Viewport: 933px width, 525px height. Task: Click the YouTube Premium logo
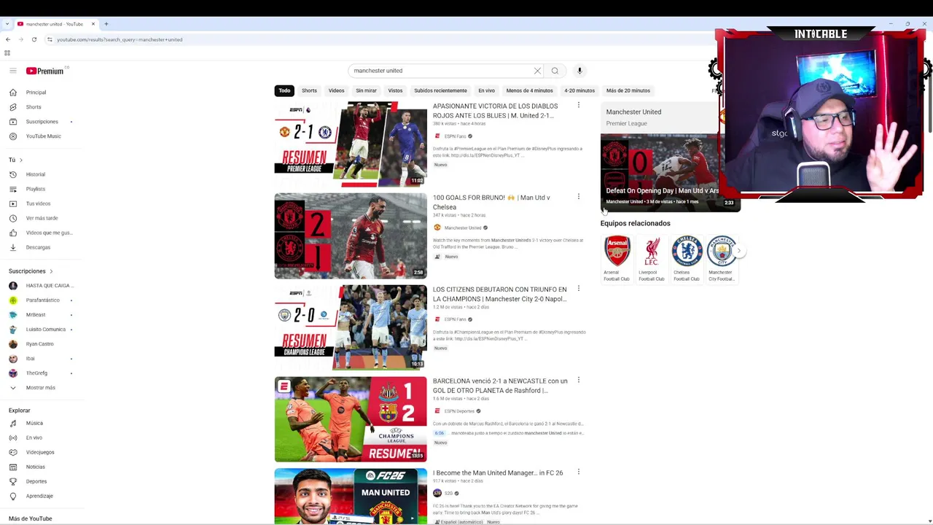pyautogui.click(x=45, y=71)
